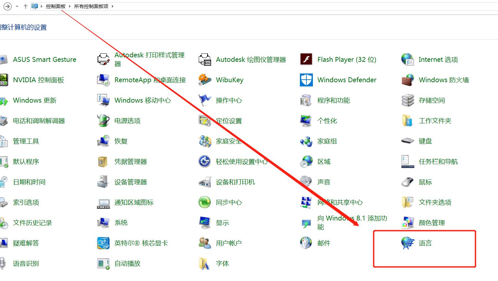498x281 pixels.
Task: Open the 字体 fonts folder icon
Action: [204, 264]
